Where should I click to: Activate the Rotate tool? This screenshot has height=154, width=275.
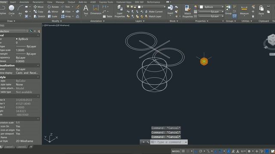pos(53,7)
